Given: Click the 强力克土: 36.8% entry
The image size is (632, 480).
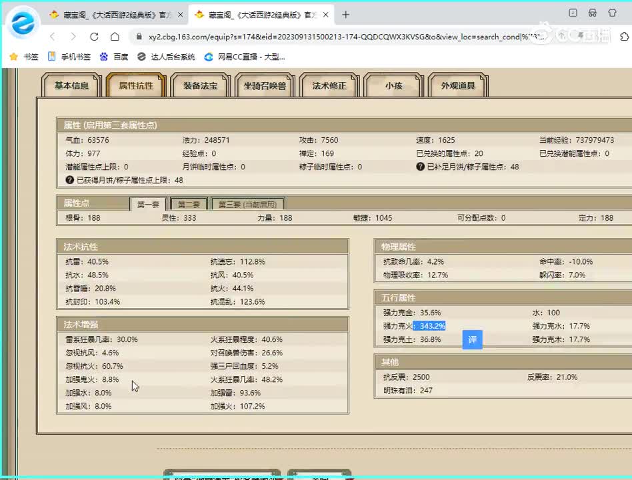Looking at the screenshot, I should pos(412,340).
